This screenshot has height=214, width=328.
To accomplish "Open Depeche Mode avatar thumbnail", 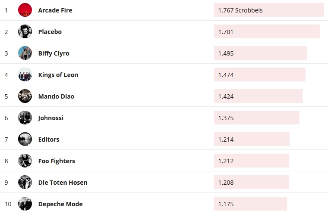I will (25, 204).
